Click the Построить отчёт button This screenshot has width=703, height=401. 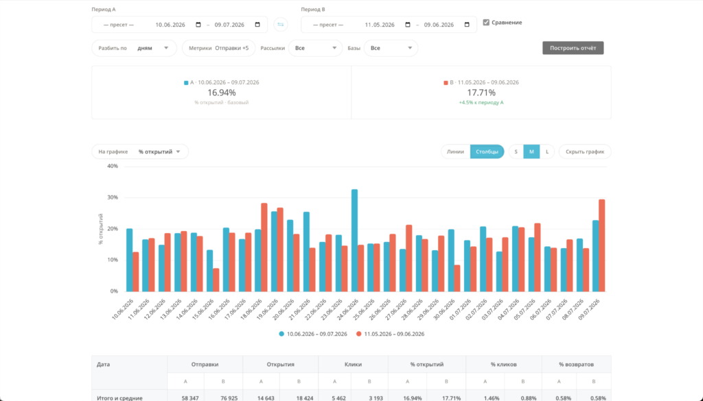(x=573, y=48)
